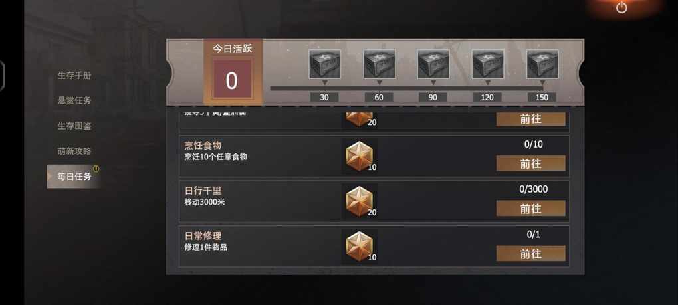This screenshot has height=305, width=678.
Task: Open the reward crate at 90 activity
Action: coord(433,64)
